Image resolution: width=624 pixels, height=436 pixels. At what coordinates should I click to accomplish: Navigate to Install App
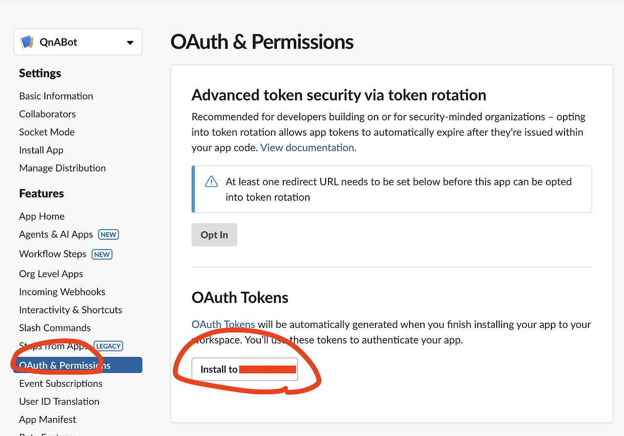(x=41, y=150)
